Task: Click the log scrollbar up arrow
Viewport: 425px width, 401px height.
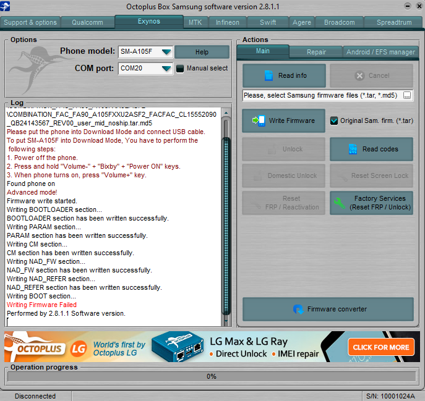Action: [226, 112]
